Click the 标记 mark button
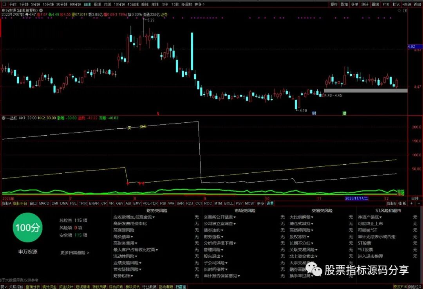Screen dimensions: 423x289 396,4
